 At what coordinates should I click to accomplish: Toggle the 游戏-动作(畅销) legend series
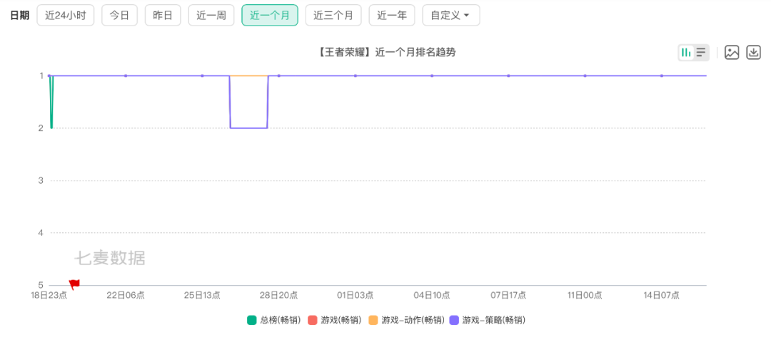(406, 320)
